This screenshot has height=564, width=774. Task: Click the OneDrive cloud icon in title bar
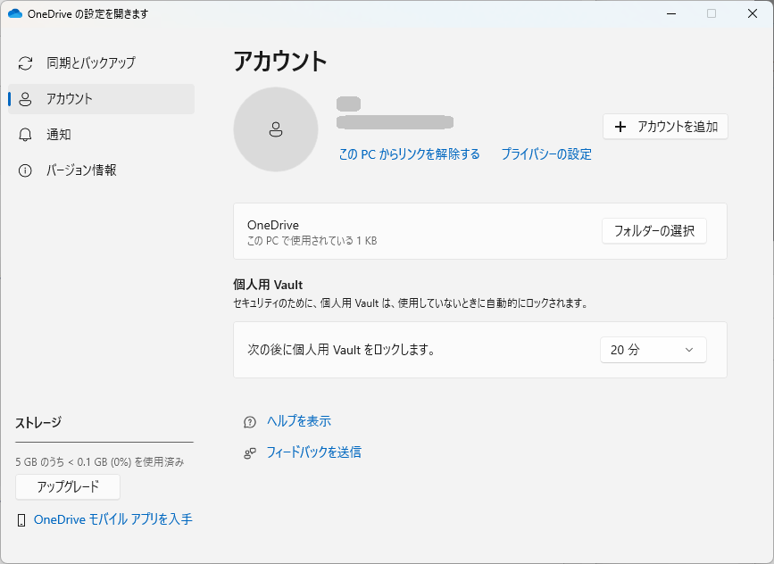[x=15, y=13]
